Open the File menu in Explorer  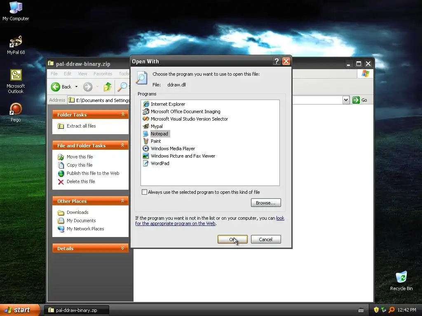(54, 74)
